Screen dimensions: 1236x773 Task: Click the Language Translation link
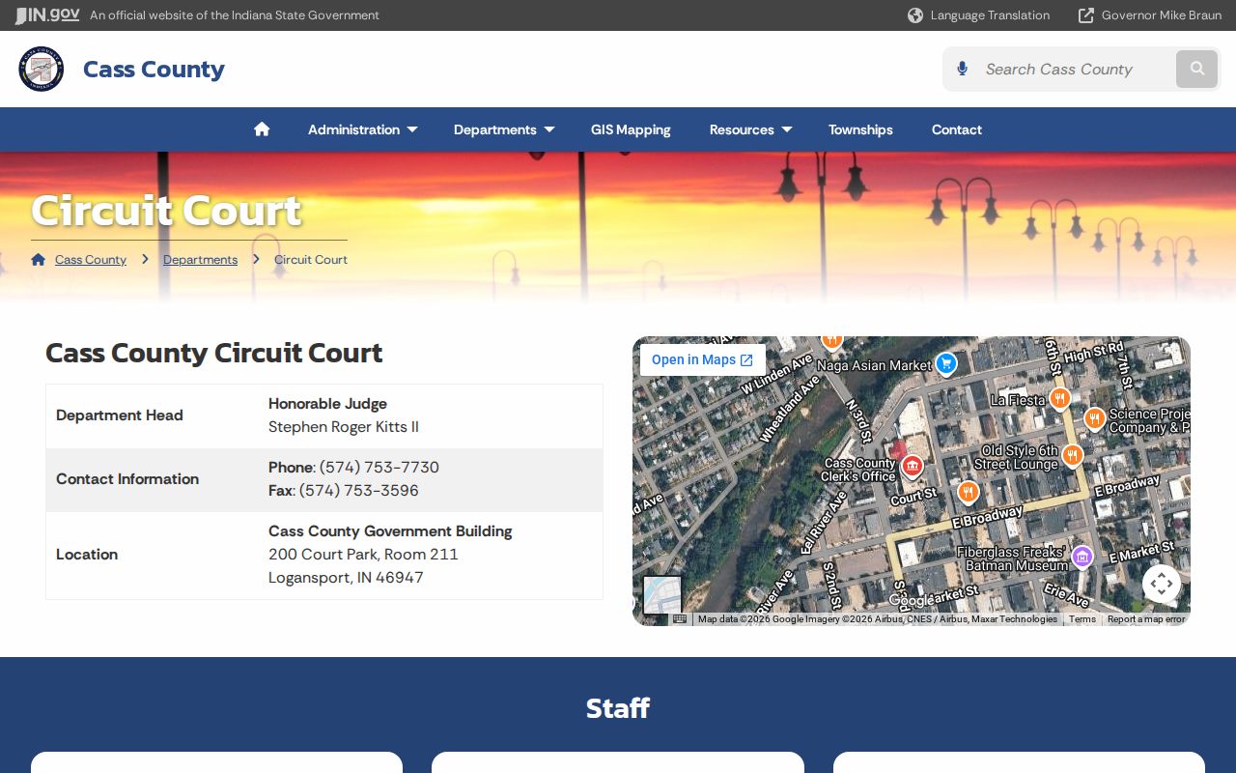(990, 15)
